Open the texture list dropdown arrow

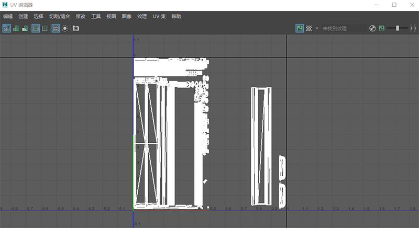click(x=317, y=28)
